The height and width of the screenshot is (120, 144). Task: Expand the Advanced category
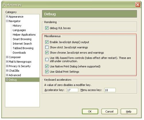pyautogui.click(x=7, y=75)
